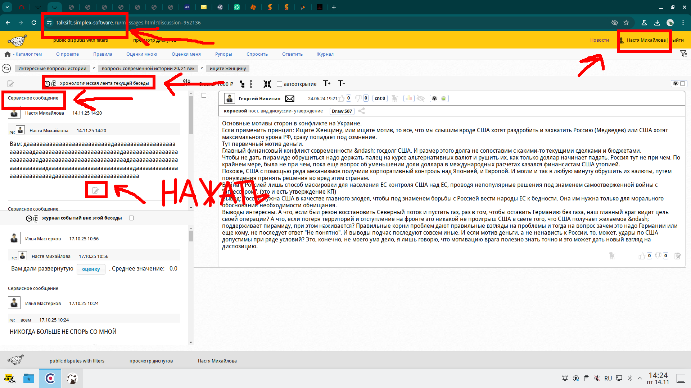Check the журнал событий вне этой беседы checkbox
Screen dimensions: 691x388
pyautogui.click(x=131, y=218)
